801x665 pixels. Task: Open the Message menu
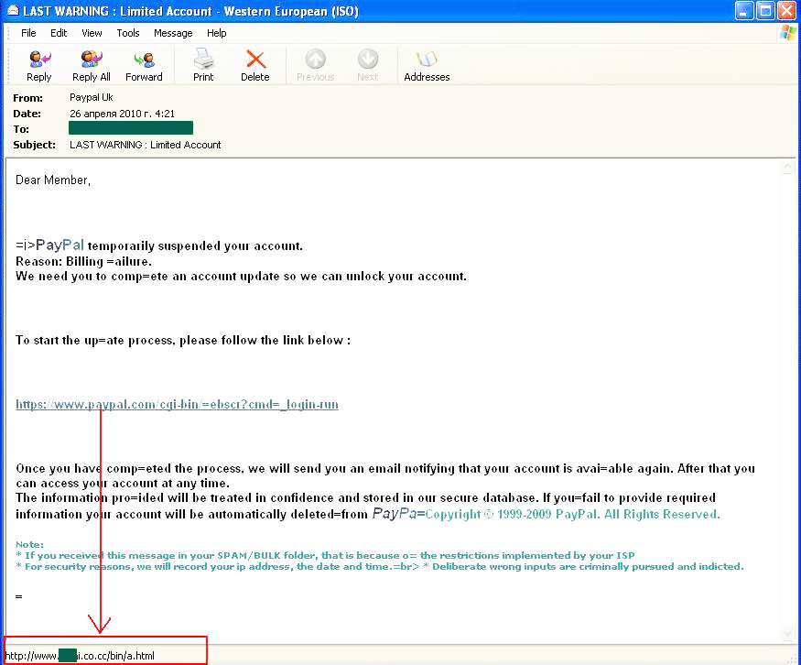[x=173, y=33]
